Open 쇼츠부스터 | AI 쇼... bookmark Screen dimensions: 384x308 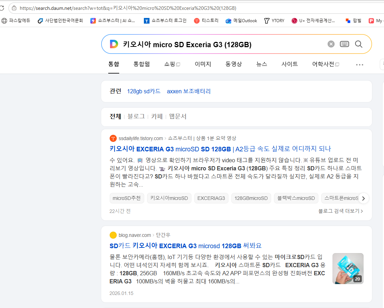pyautogui.click(x=112, y=20)
